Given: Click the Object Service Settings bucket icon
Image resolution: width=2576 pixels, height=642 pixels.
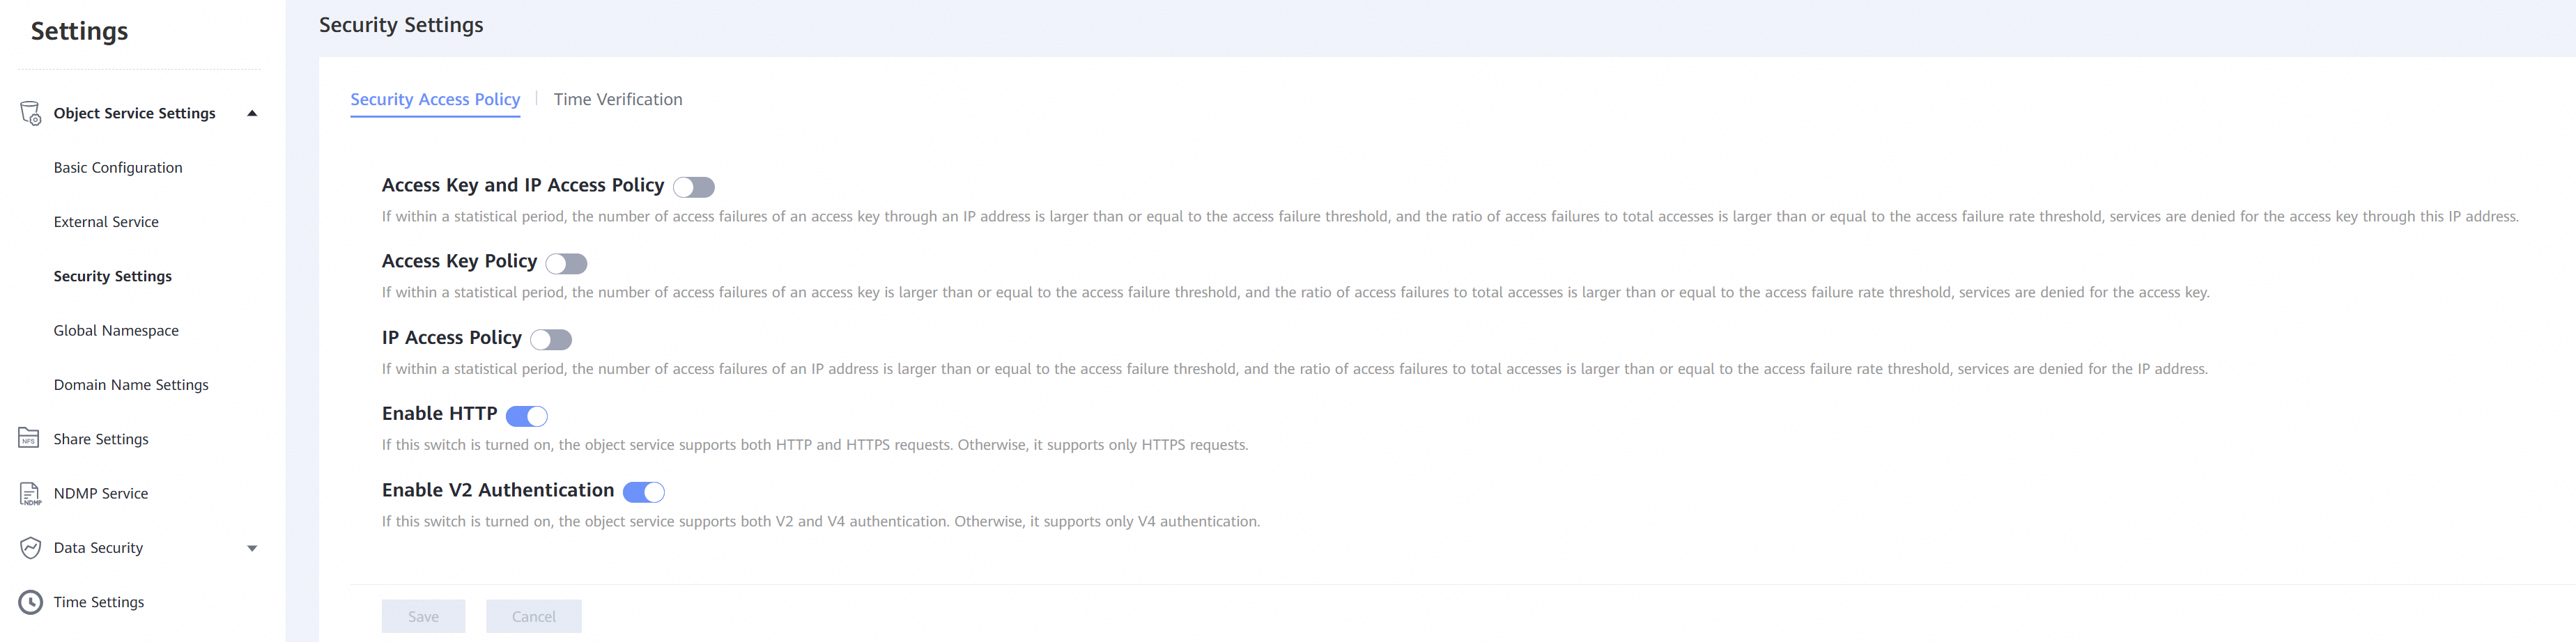Looking at the screenshot, I should coord(31,113).
